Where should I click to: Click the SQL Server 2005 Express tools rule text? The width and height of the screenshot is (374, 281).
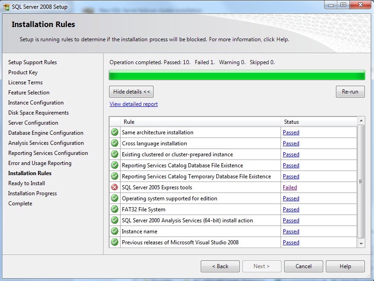[157, 187]
